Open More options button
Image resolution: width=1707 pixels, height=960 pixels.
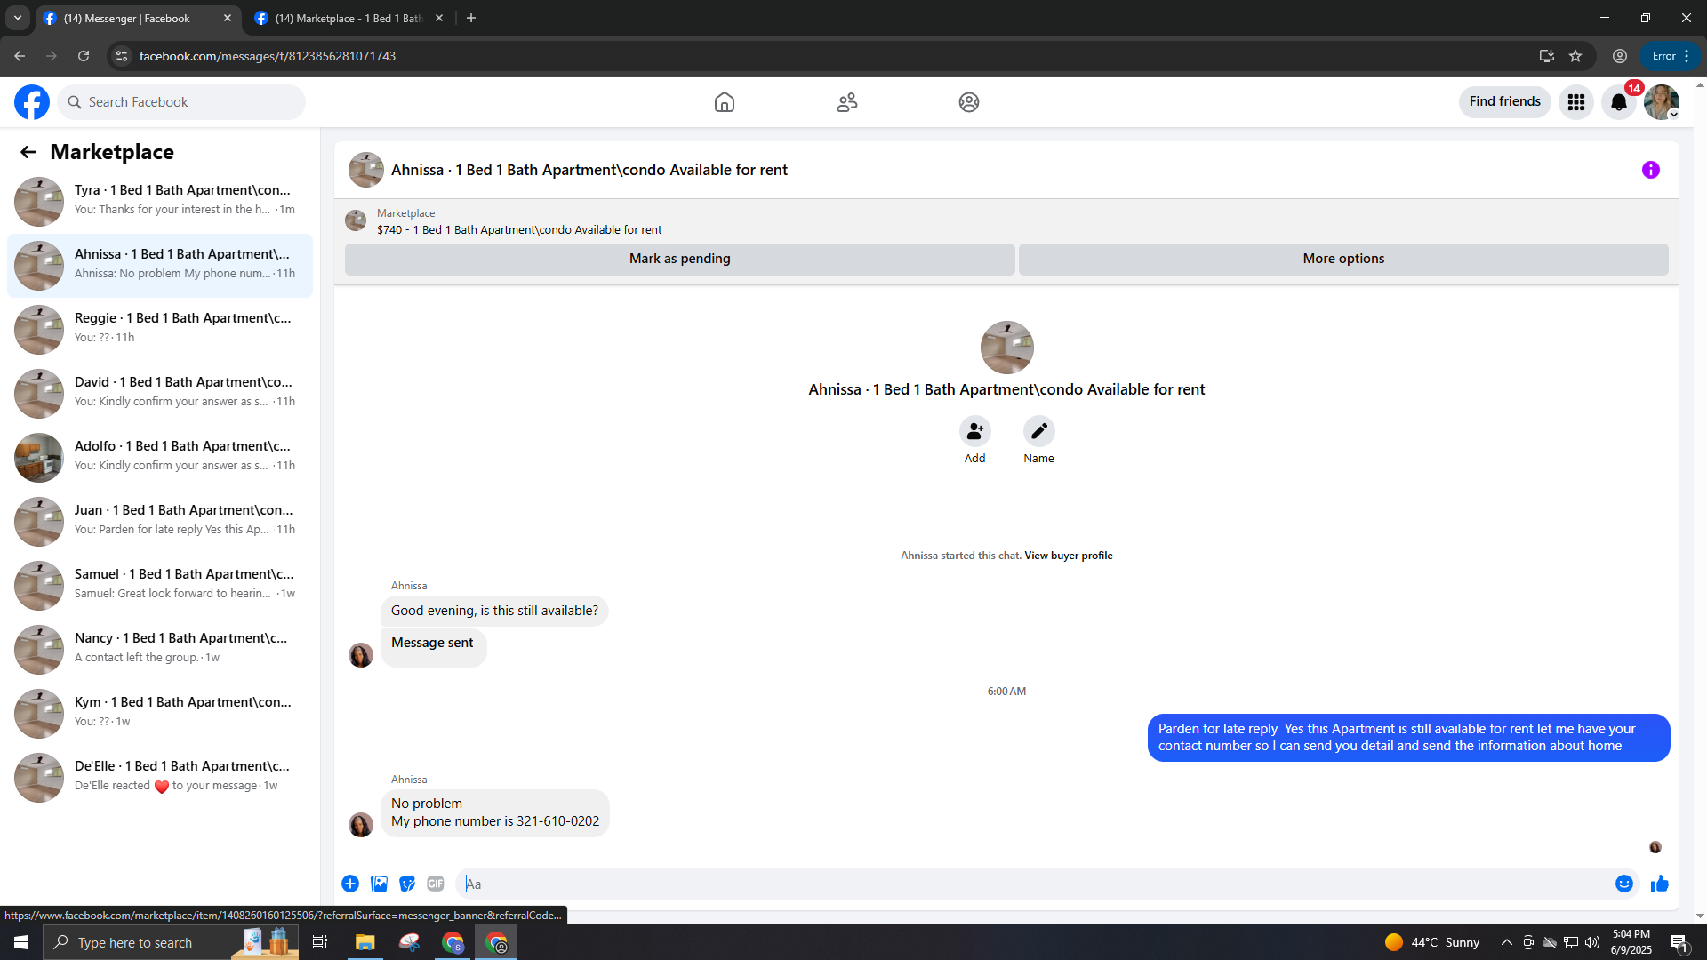pos(1343,259)
